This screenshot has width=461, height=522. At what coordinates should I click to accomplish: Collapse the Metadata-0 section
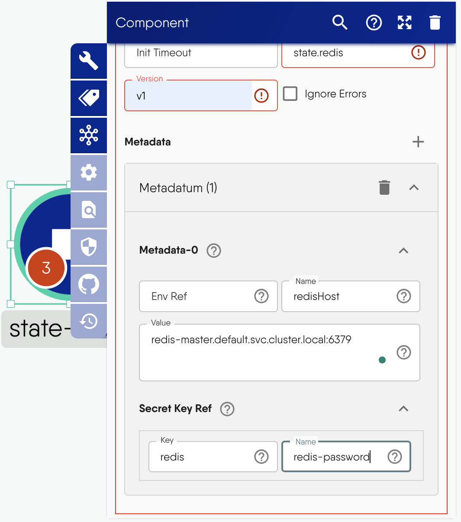click(403, 251)
